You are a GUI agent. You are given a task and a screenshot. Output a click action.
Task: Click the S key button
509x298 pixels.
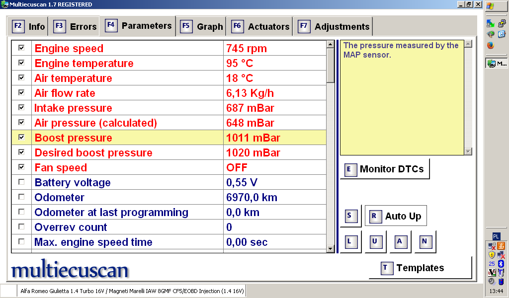pyautogui.click(x=350, y=216)
